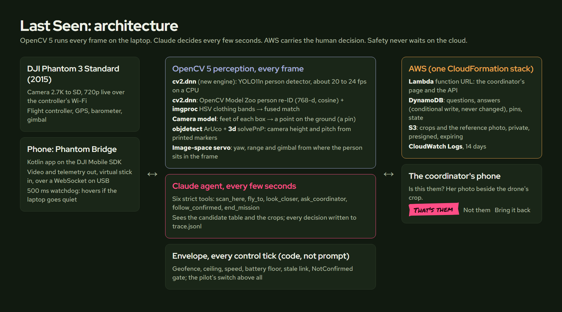Click "Flight controller, GPS, barometer, gimbal" text
Viewport: 562px width, 312px height.
(x=75, y=115)
